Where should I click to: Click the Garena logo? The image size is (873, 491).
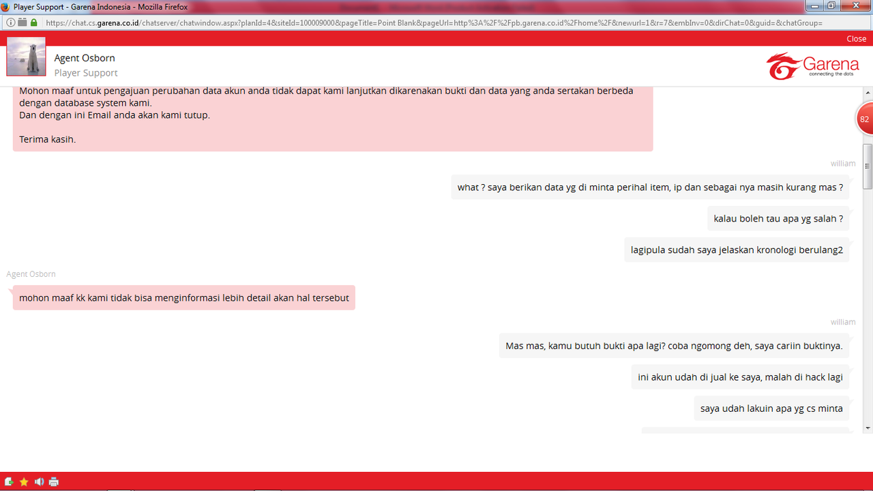pos(813,66)
